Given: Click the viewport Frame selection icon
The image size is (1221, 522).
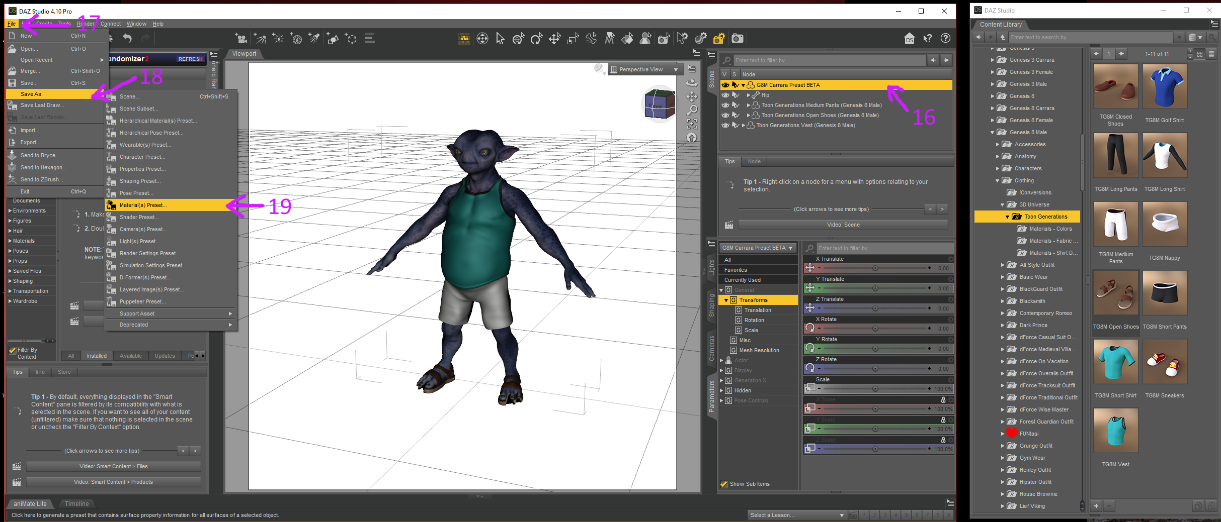Looking at the screenshot, I should click(x=692, y=124).
